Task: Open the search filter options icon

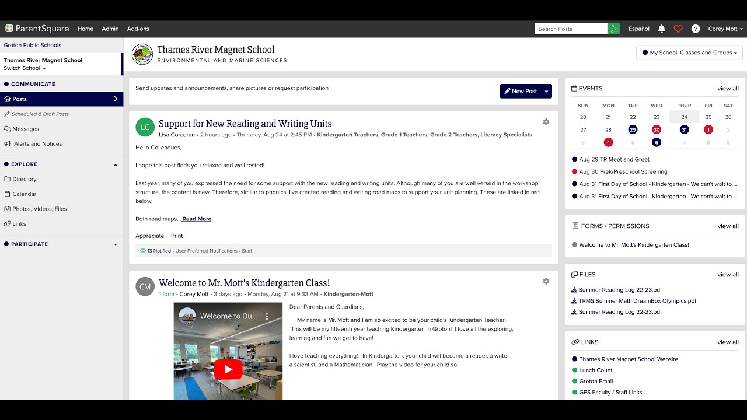Action: pos(613,29)
